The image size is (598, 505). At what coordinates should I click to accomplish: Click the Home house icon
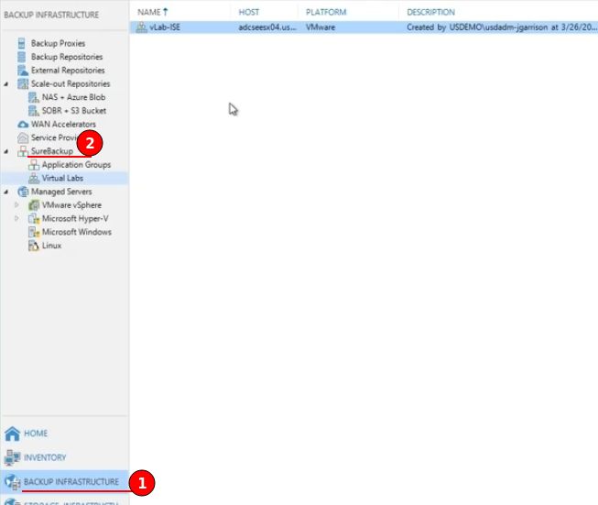[12, 434]
